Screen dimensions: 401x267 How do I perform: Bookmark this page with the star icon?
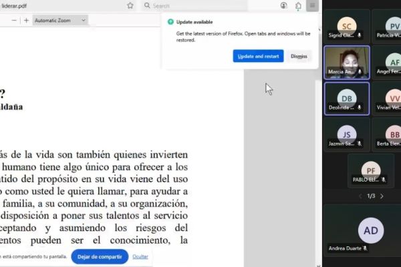(x=130, y=5)
